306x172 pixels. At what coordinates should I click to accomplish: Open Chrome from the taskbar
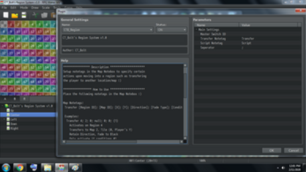tap(20, 168)
